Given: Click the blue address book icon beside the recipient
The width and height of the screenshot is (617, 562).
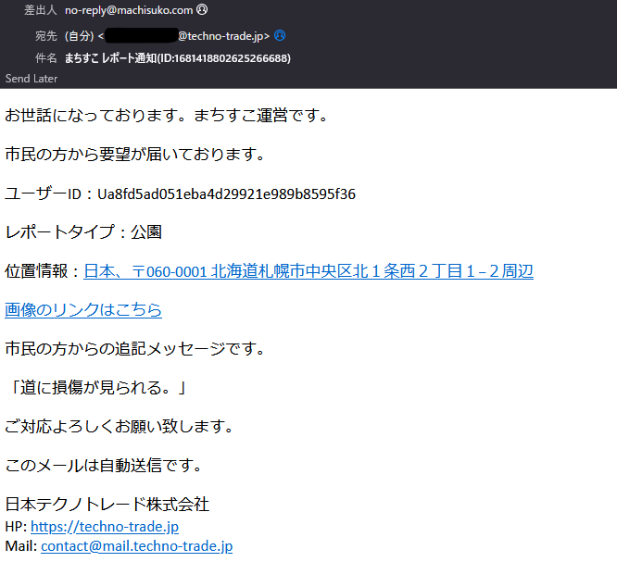Looking at the screenshot, I should (x=280, y=36).
